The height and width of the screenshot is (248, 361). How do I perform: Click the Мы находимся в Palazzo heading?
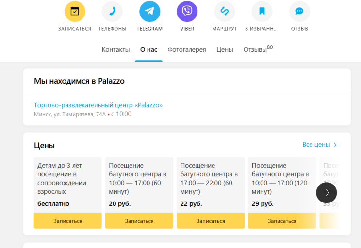[x=79, y=81]
